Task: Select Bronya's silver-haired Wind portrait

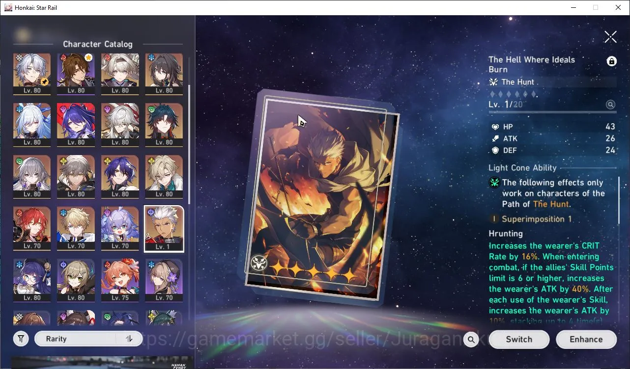Action: [32, 176]
